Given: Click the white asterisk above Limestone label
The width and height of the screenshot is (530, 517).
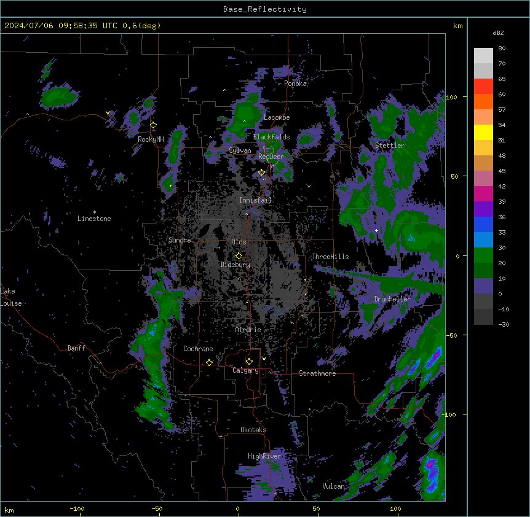Looking at the screenshot, I should point(94,212).
